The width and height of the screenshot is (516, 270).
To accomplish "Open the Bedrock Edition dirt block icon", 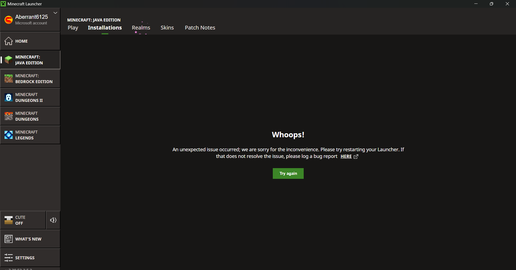I will click(9, 79).
